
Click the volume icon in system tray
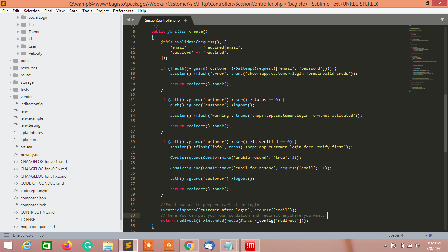417,246
